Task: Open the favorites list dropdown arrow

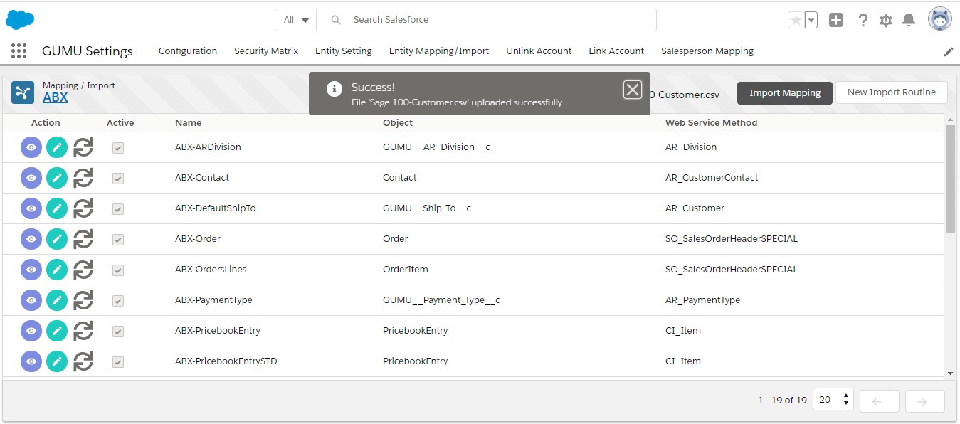Action: click(x=811, y=21)
